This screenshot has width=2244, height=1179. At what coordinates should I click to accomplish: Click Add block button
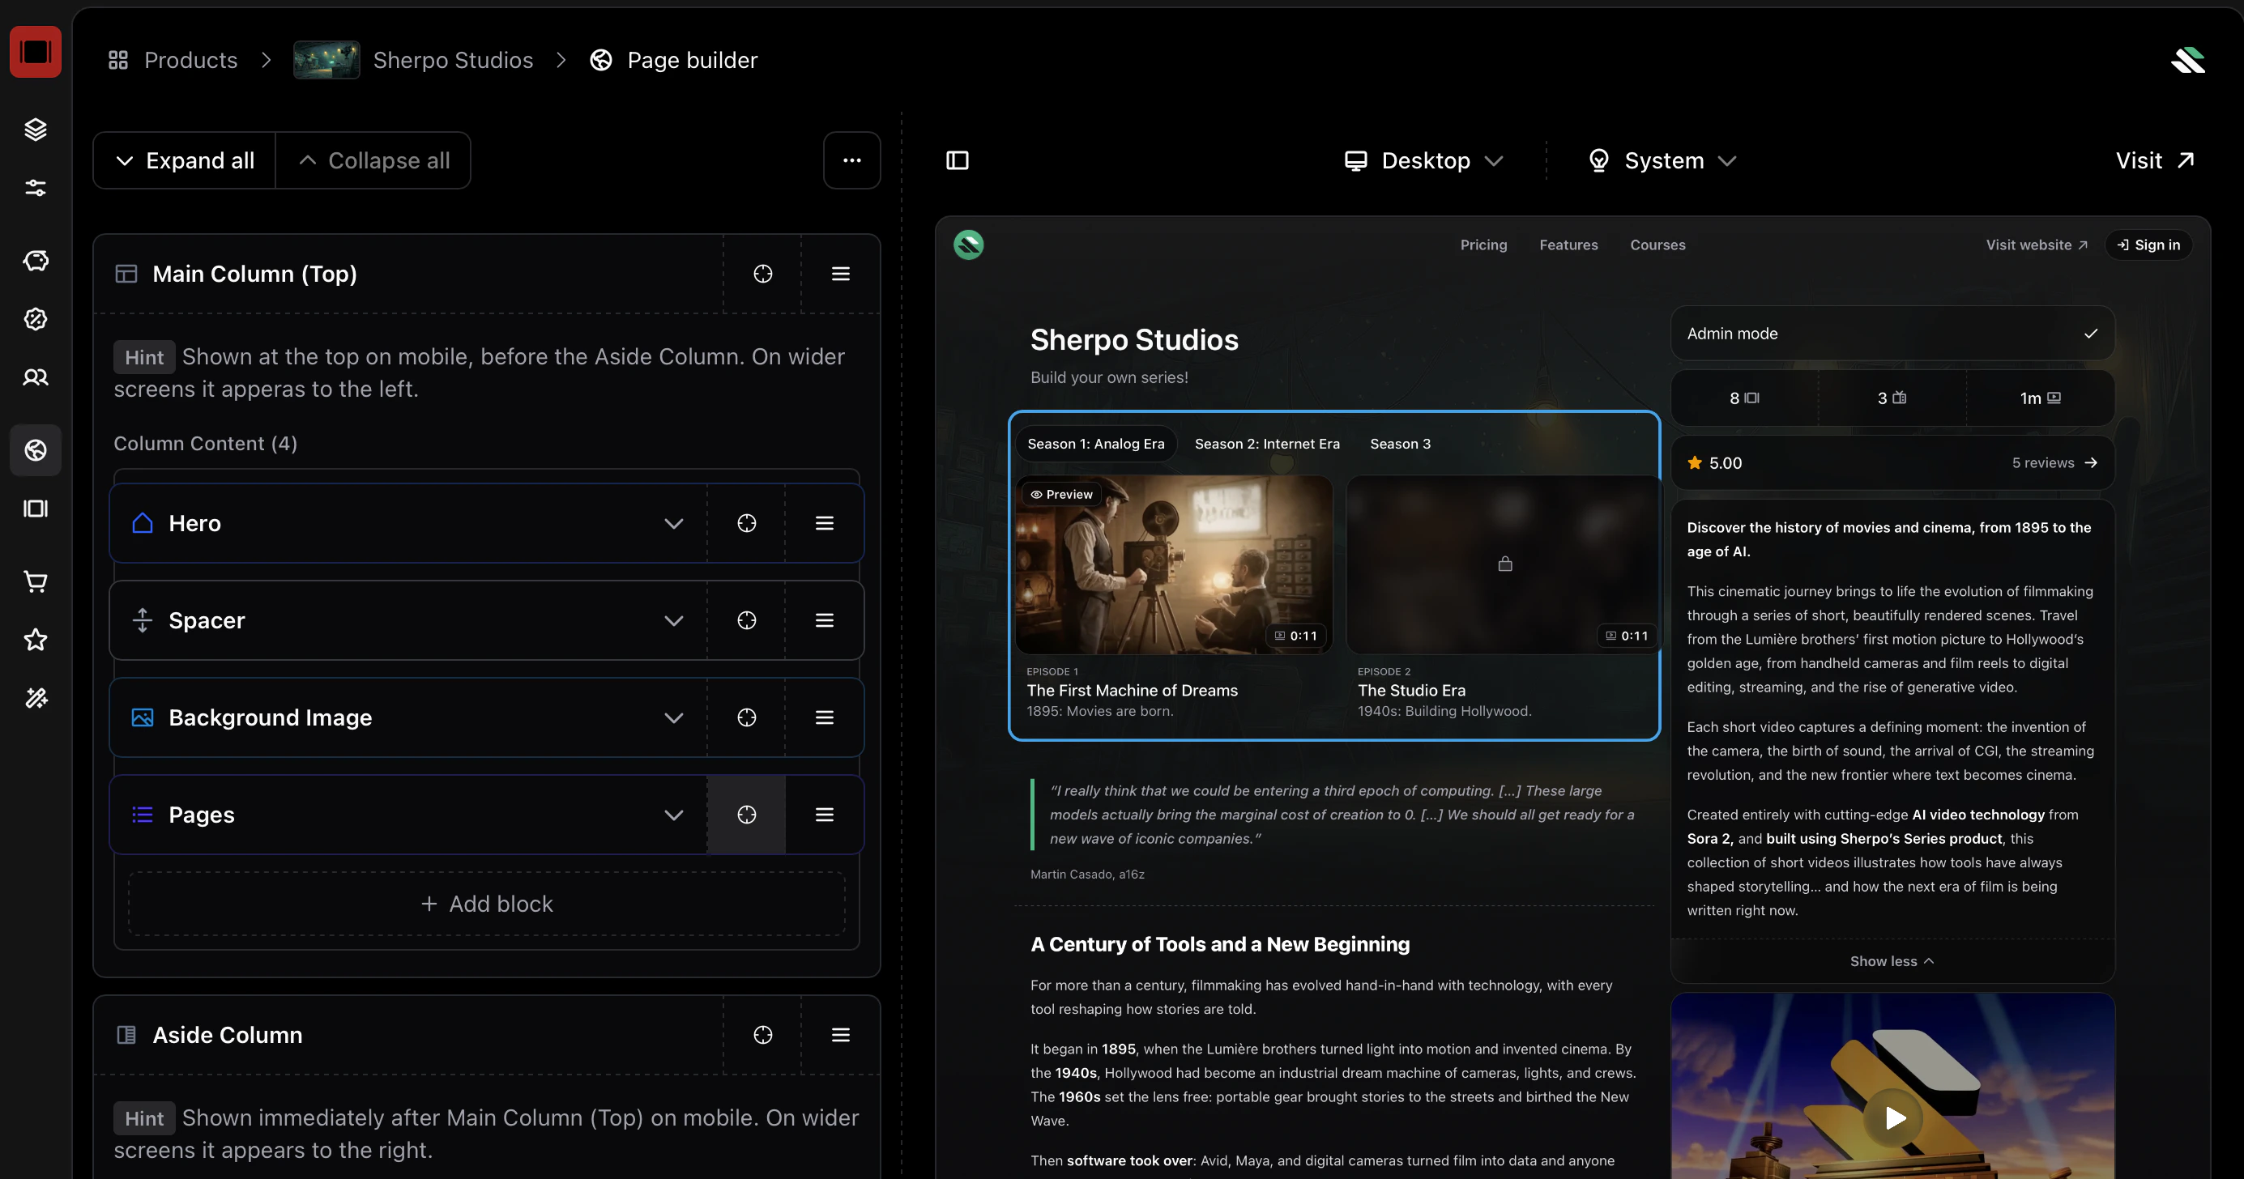(x=486, y=904)
